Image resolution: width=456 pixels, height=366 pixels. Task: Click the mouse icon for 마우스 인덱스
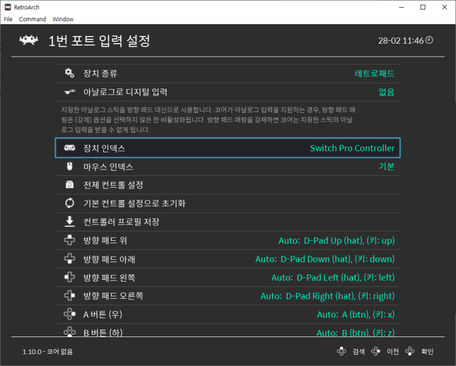tap(70, 166)
